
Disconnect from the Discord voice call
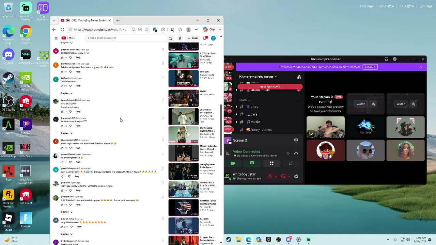296,153
